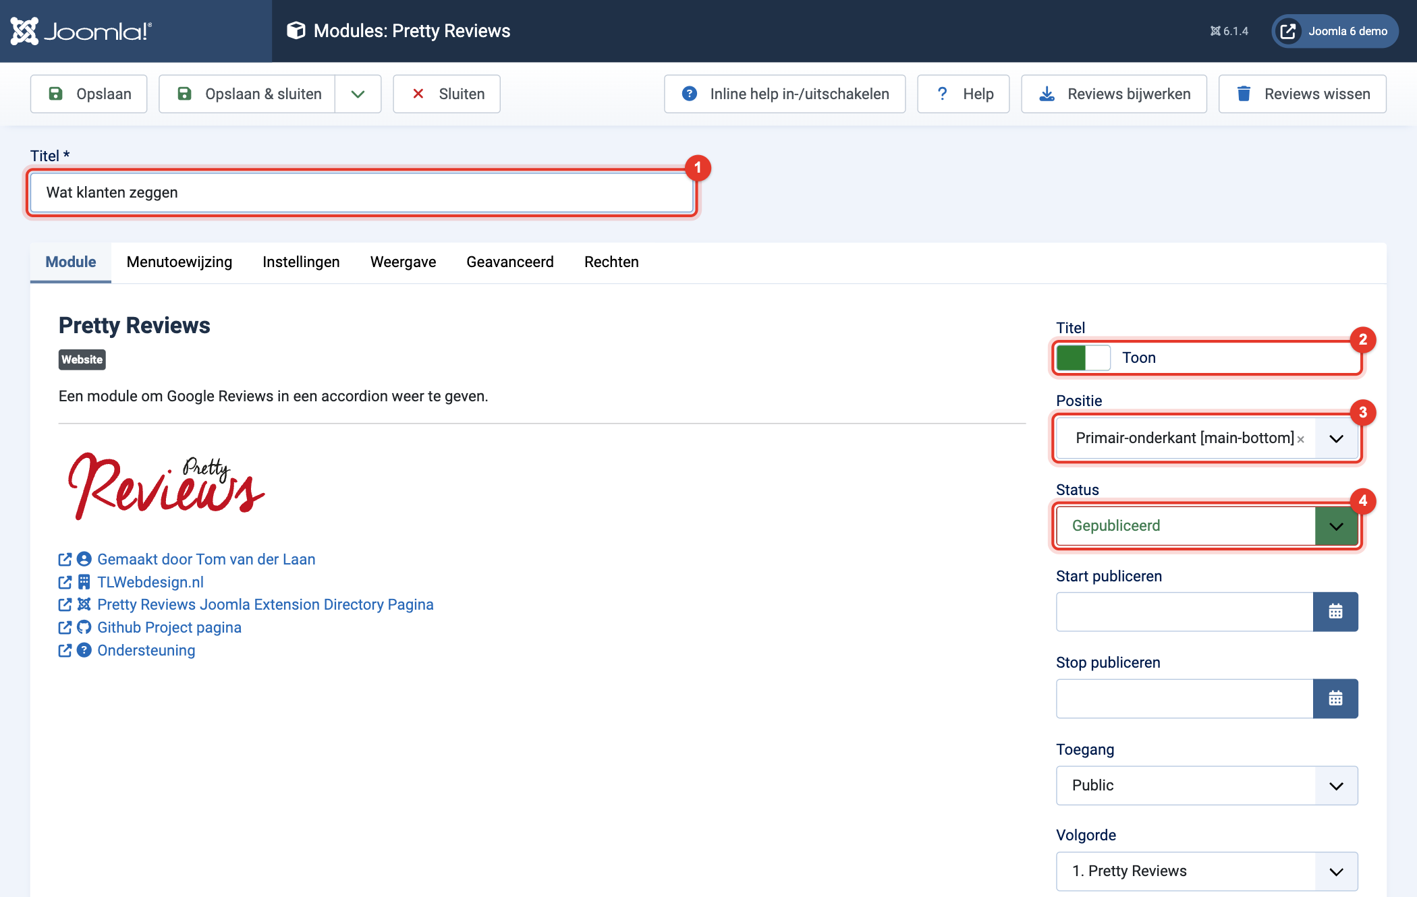This screenshot has height=897, width=1417.
Task: Clear the Primair-onderkant position with the x
Action: 1300,439
